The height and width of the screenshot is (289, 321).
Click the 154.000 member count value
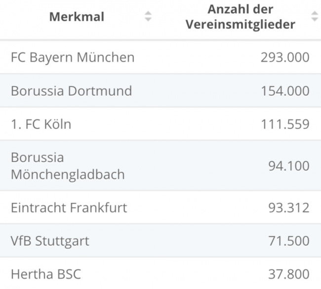[285, 91]
